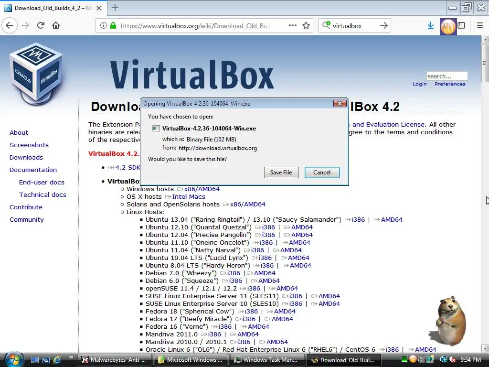Close the Download_Old_Builds_4_2 tab

(x=99, y=8)
